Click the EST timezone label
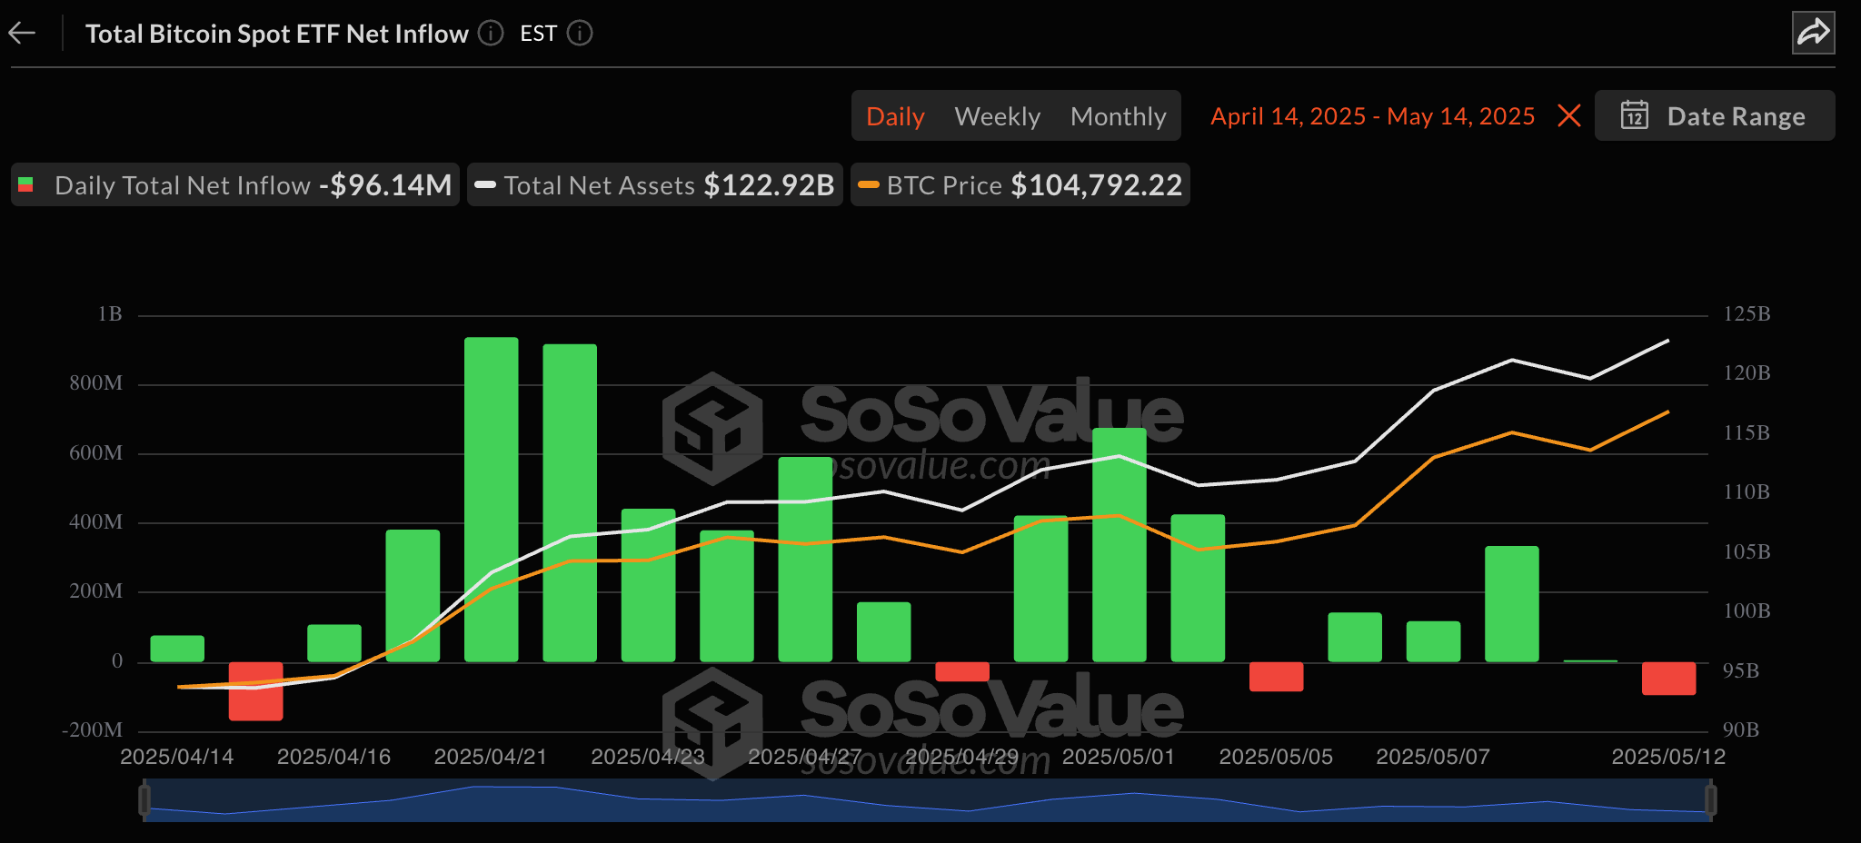The height and width of the screenshot is (843, 1861). (538, 34)
